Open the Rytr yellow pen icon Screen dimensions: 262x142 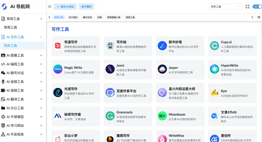point(215,93)
